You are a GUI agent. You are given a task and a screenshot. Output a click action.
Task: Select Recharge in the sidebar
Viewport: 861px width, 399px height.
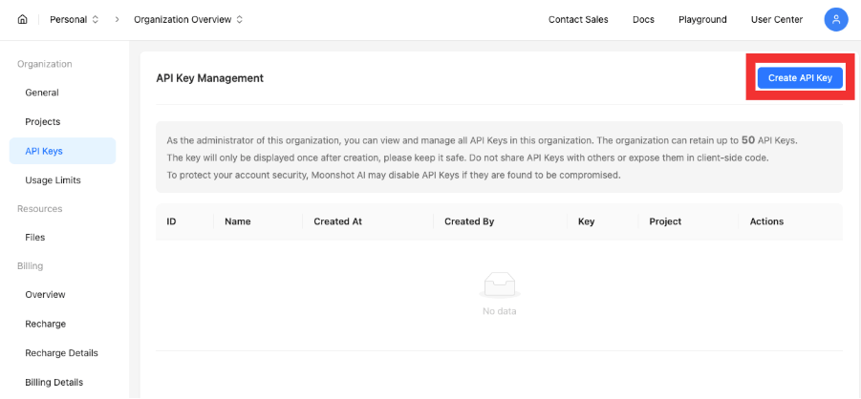point(45,324)
